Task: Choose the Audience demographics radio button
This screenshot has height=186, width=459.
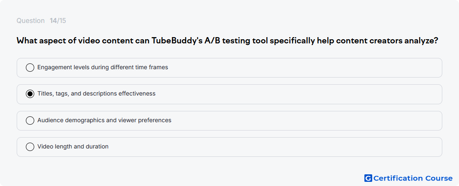Action: pos(30,121)
